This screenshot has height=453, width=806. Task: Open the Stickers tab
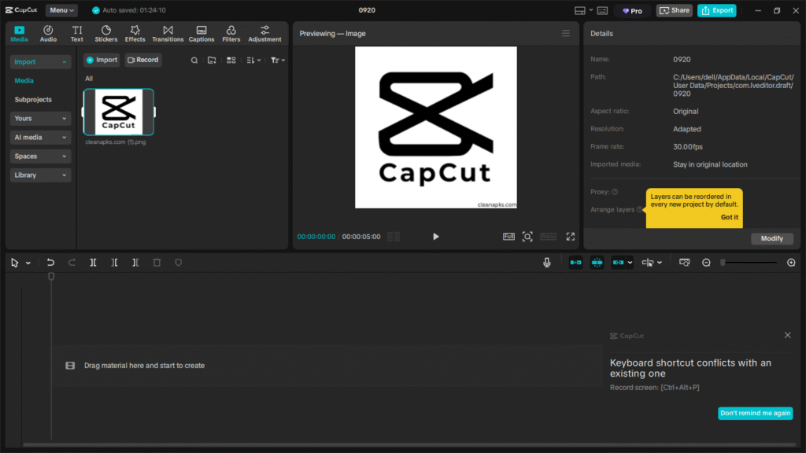click(106, 33)
